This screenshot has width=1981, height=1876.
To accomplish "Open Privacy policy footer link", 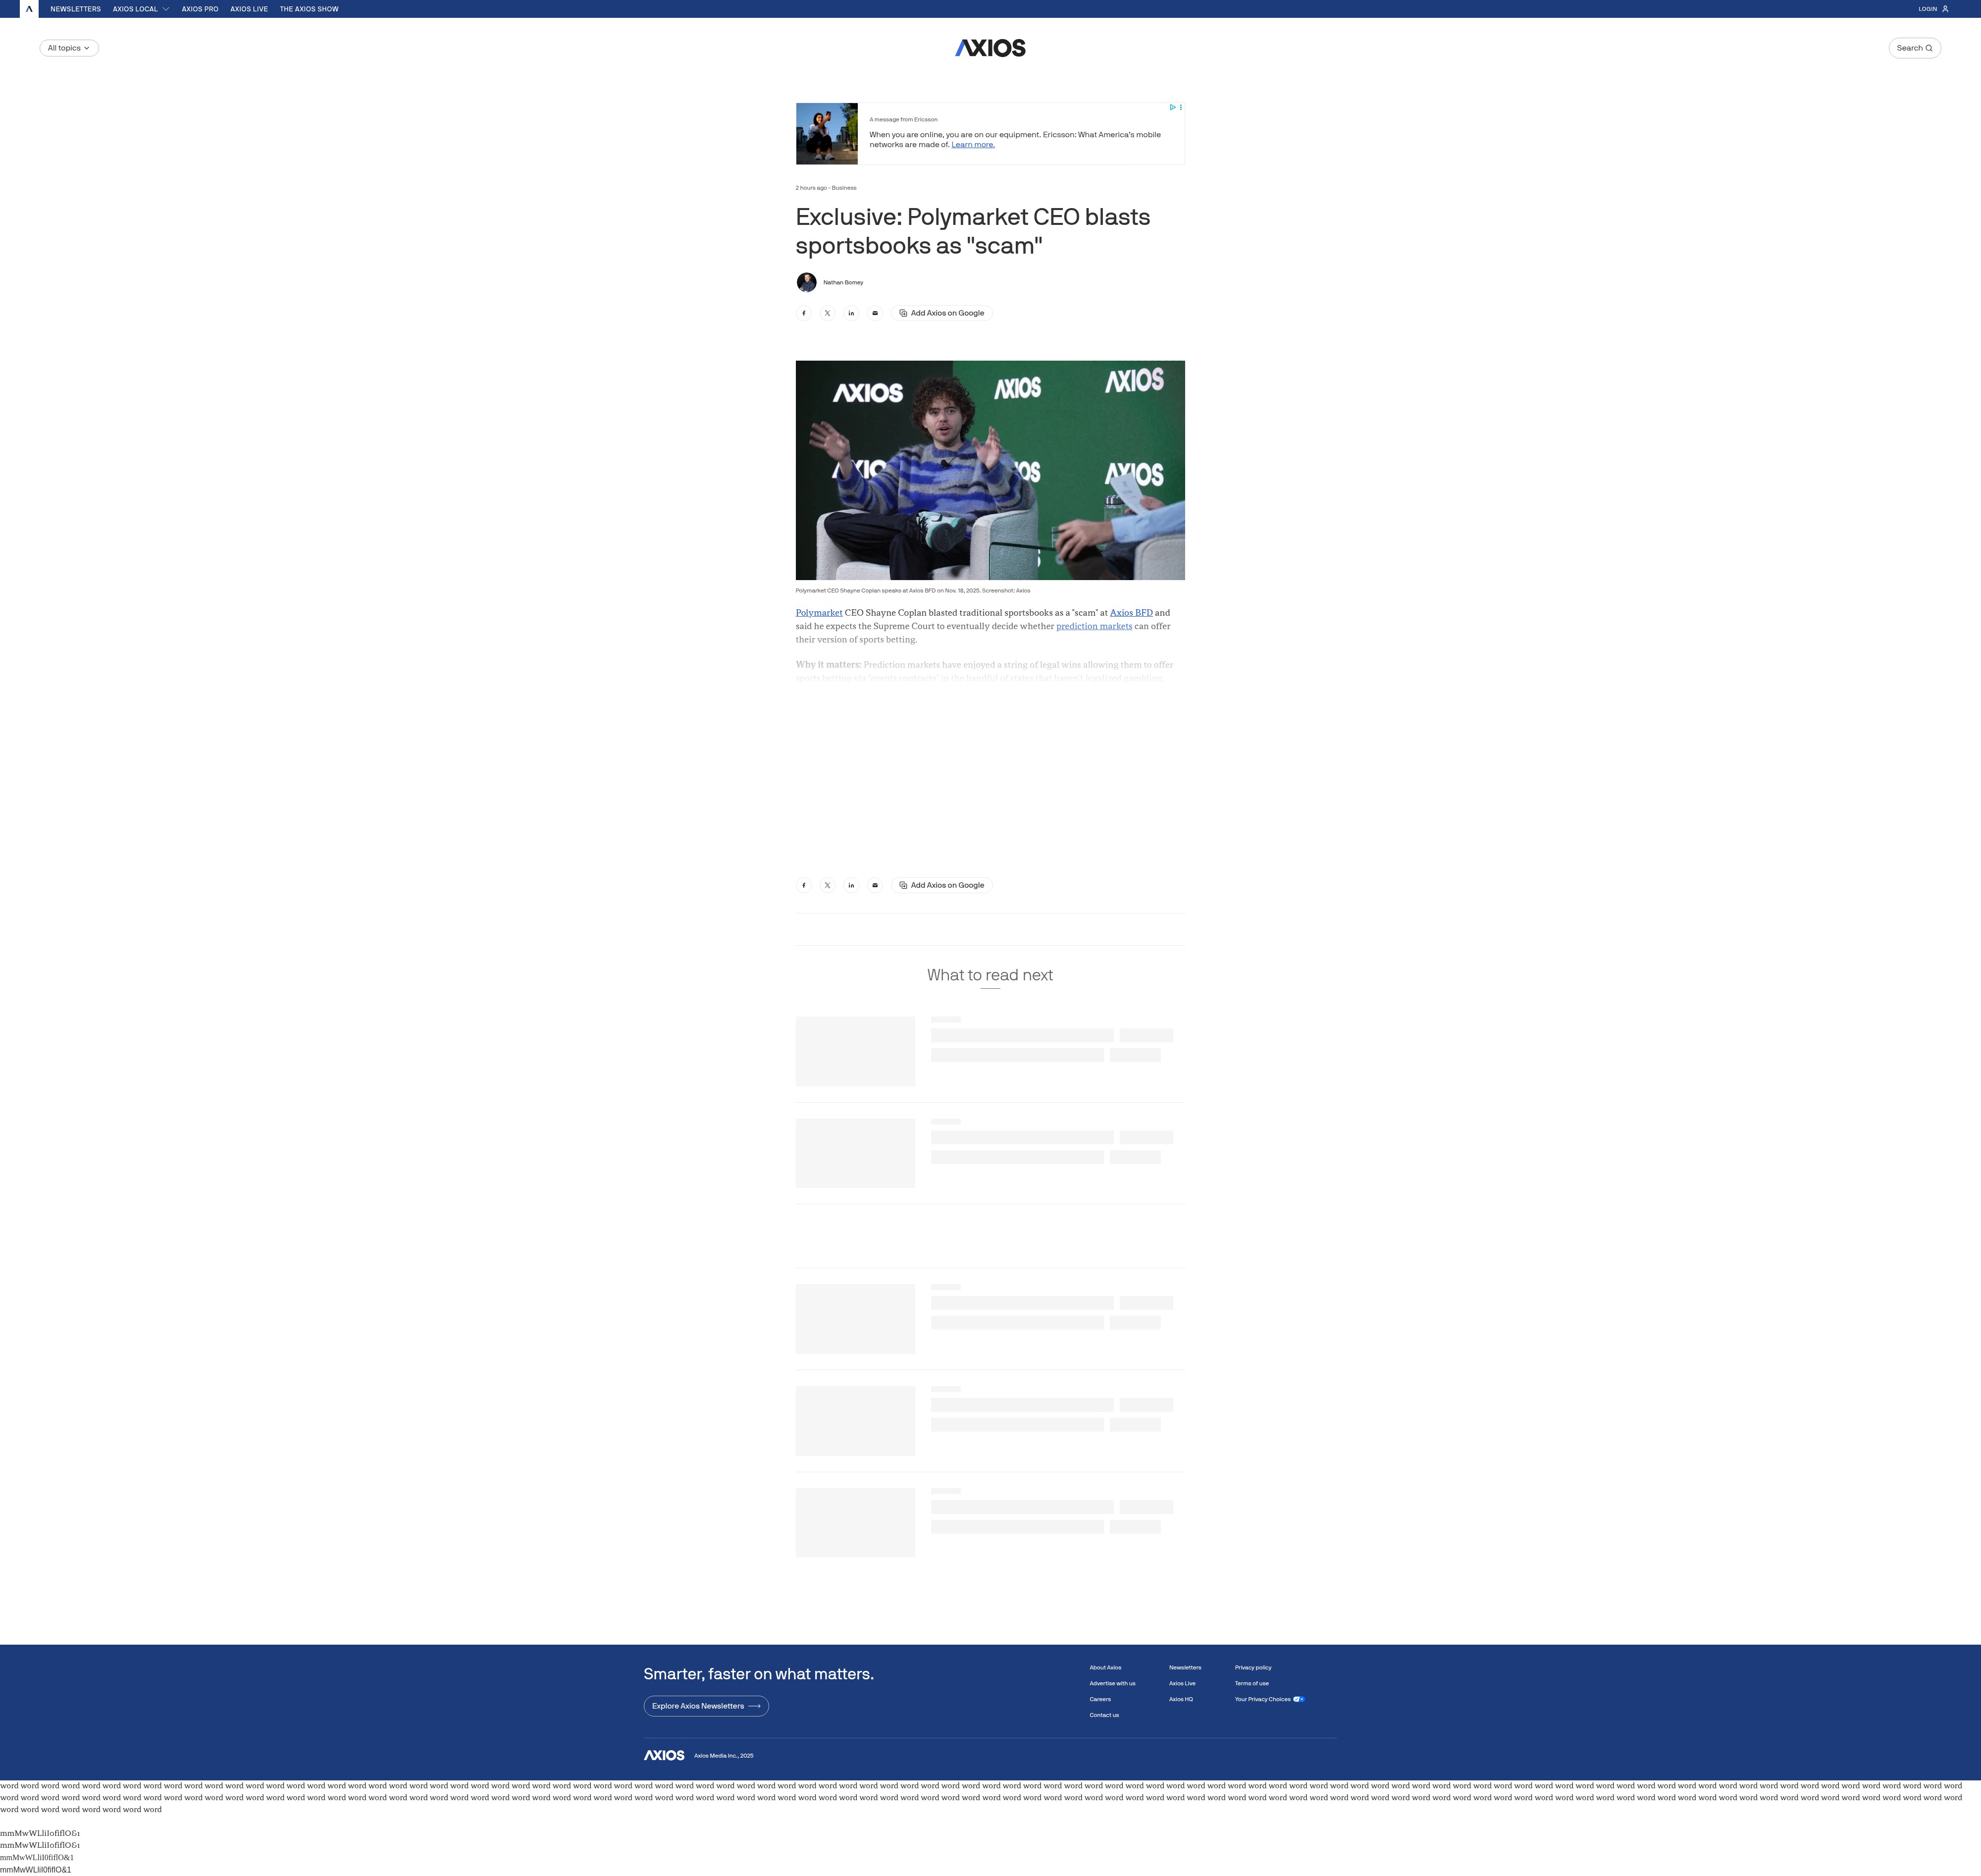I will (x=1252, y=1667).
